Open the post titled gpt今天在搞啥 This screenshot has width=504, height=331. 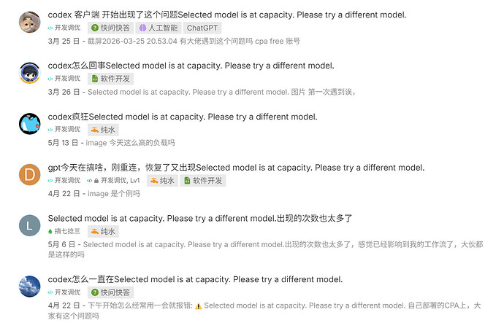[236, 168]
